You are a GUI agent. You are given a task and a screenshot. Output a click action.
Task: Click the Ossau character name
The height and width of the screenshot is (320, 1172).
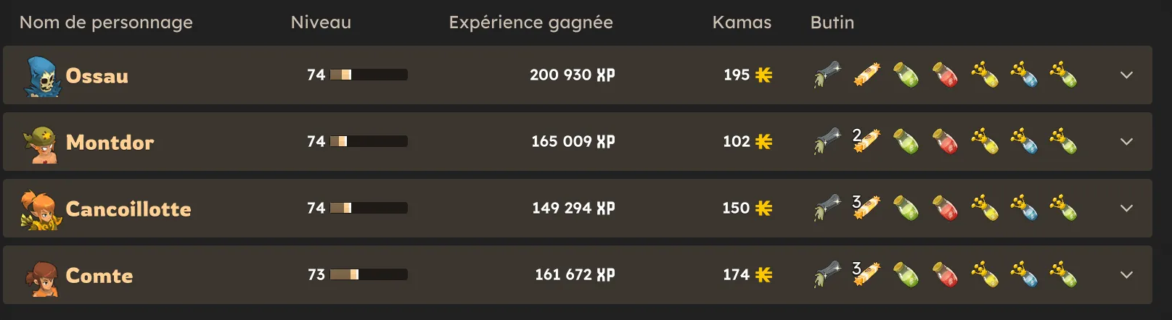[97, 75]
